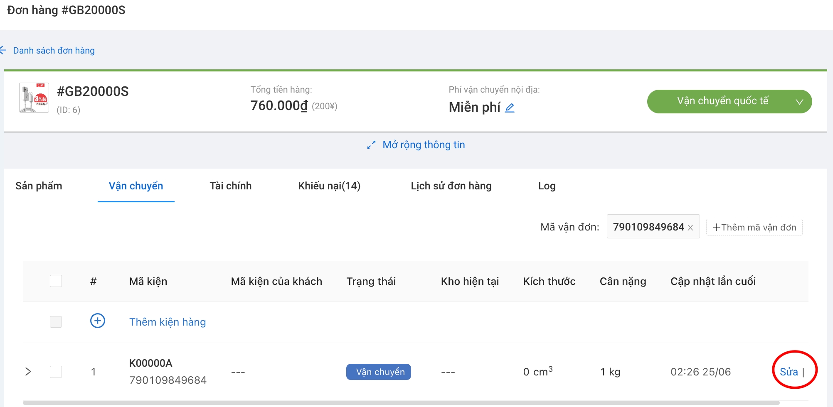Toggle select-all checkbox in table header
833x407 pixels.
[x=56, y=281]
